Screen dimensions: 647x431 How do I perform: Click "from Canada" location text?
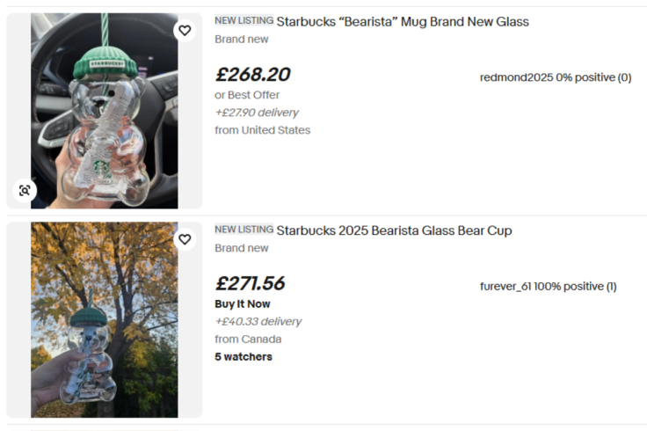click(248, 340)
